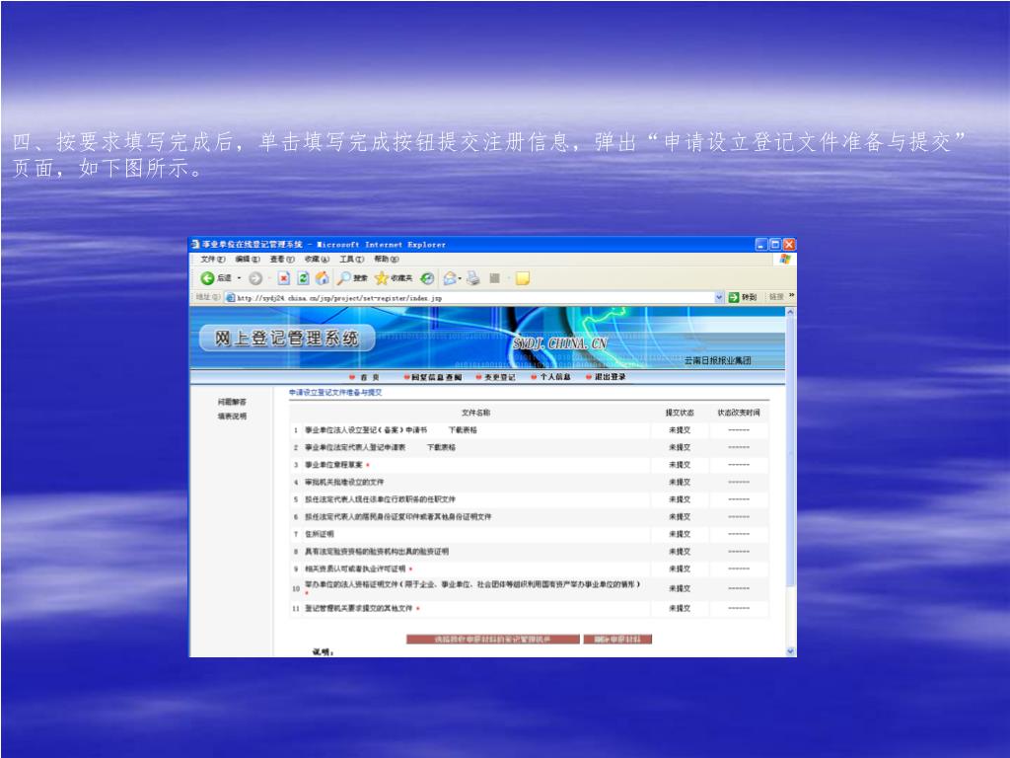Click the 退出登录 logout link

610,377
